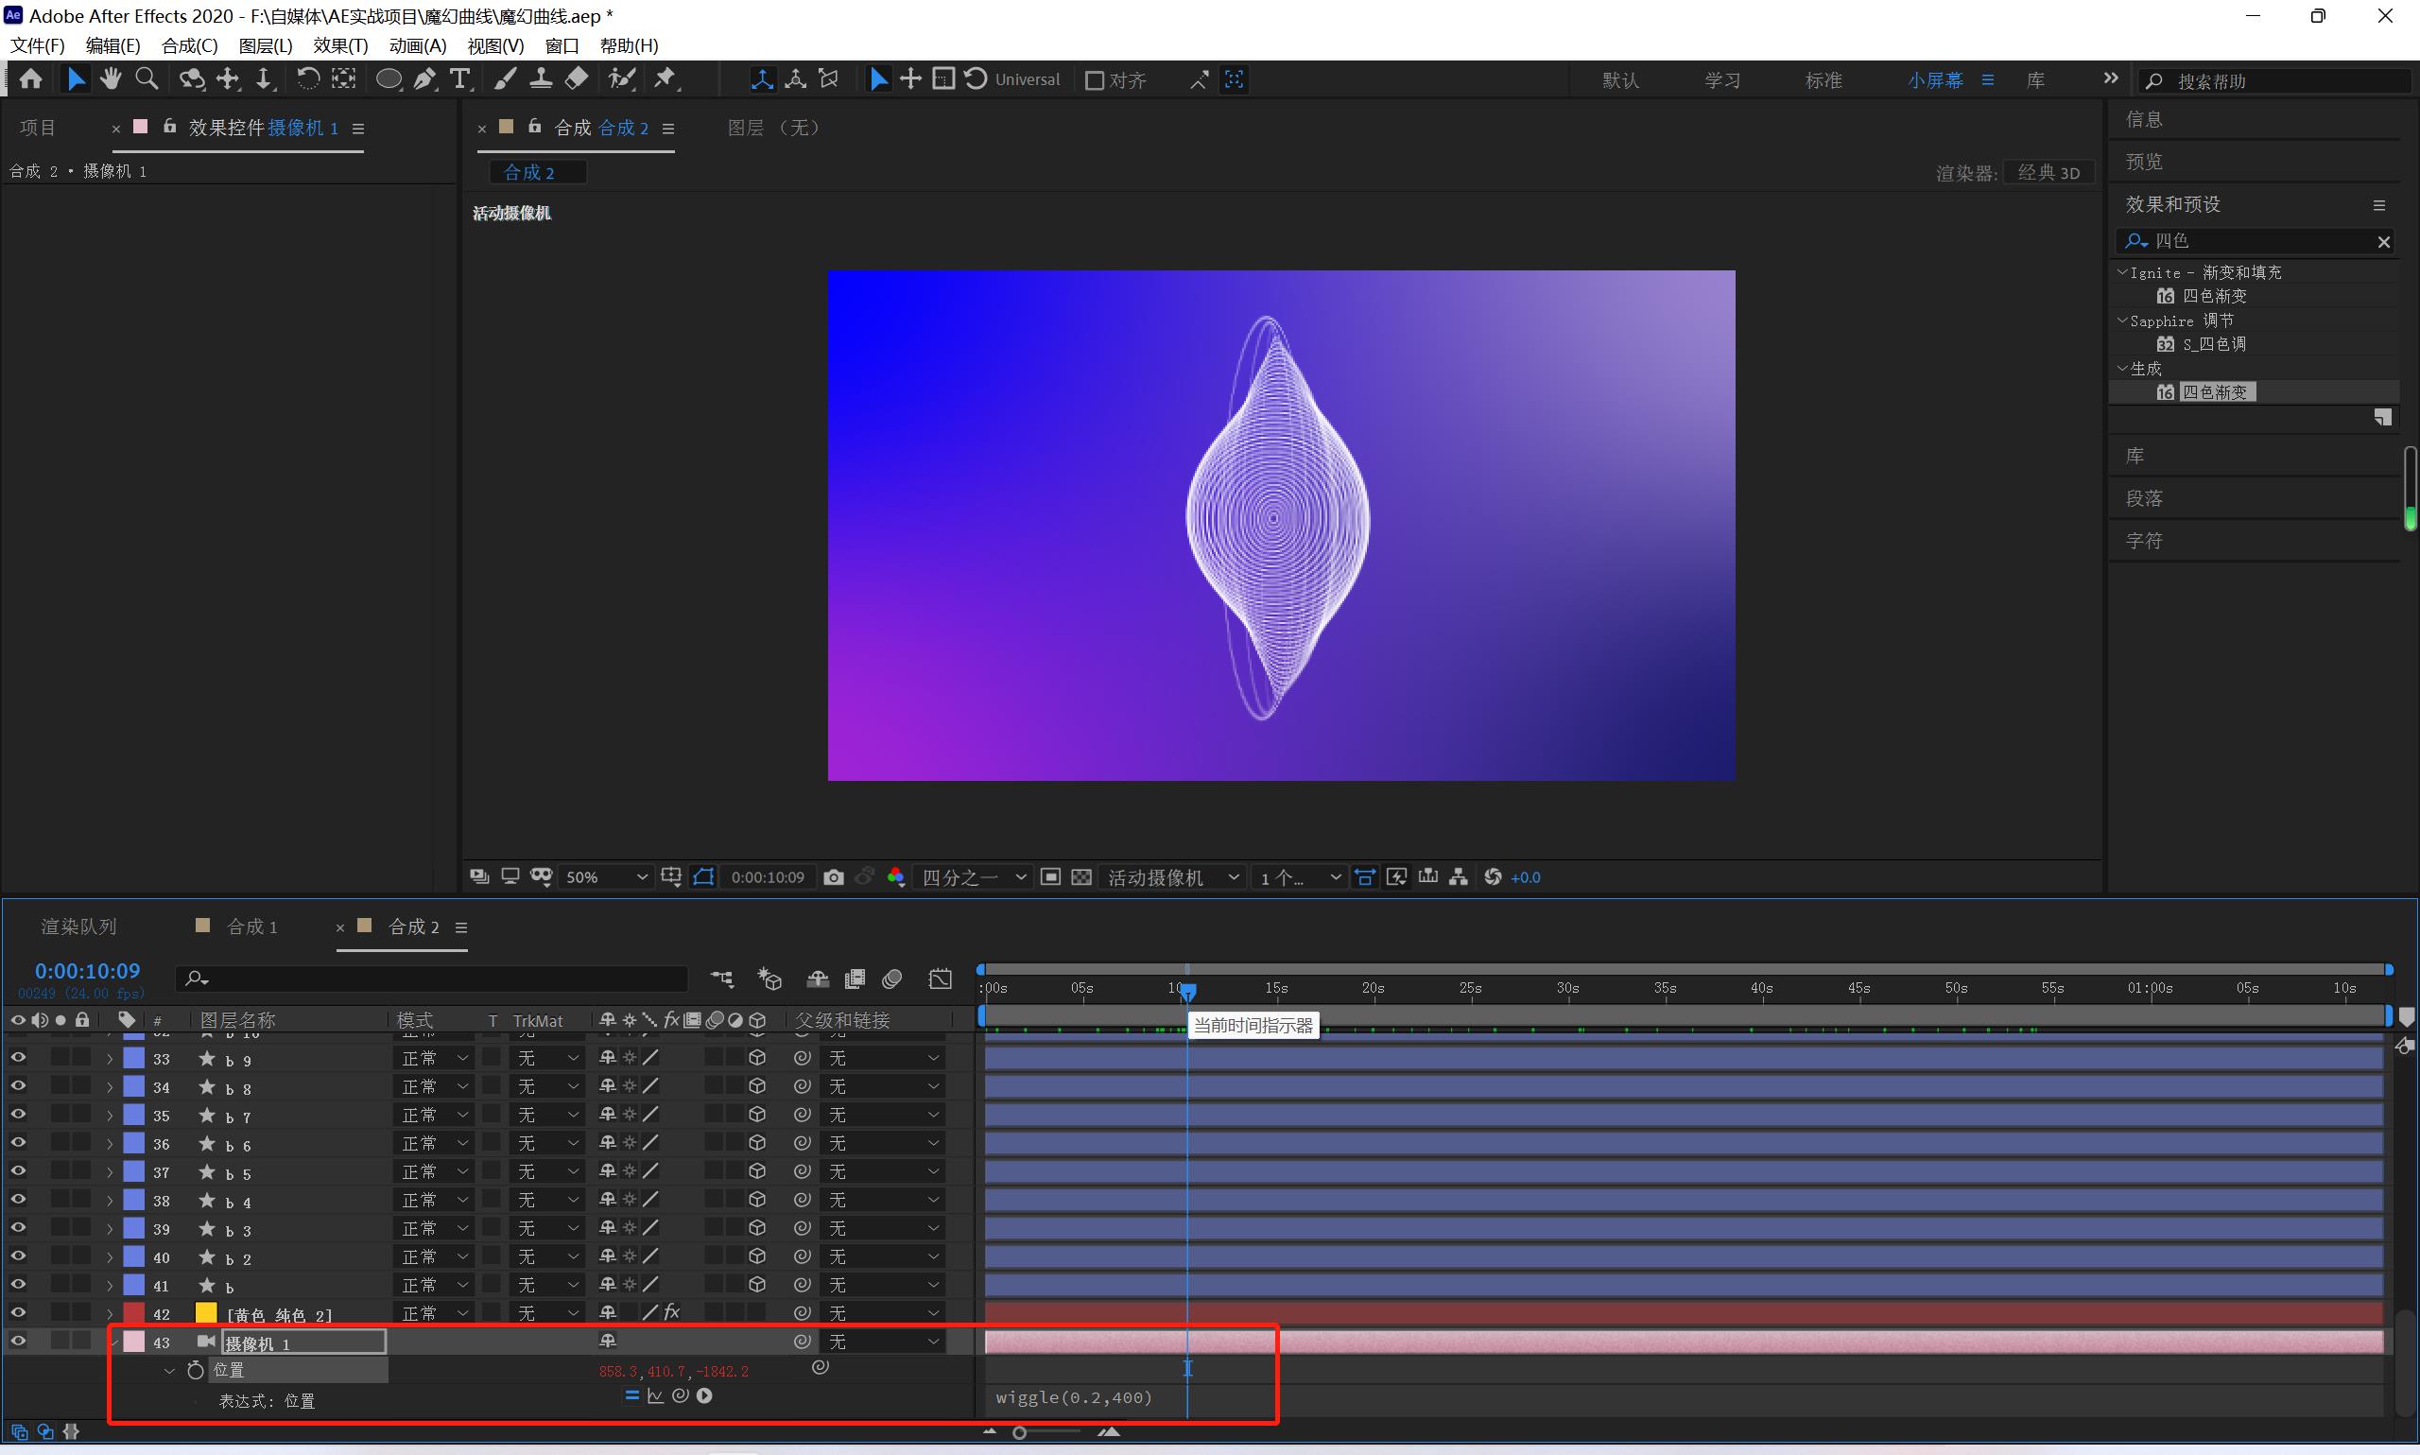Switch to the 标准 workspace
The height and width of the screenshot is (1455, 2420).
tap(1824, 80)
